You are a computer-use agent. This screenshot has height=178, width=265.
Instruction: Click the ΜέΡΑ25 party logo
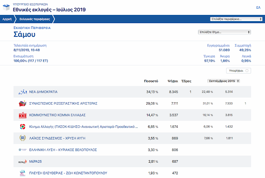(x=22, y=161)
